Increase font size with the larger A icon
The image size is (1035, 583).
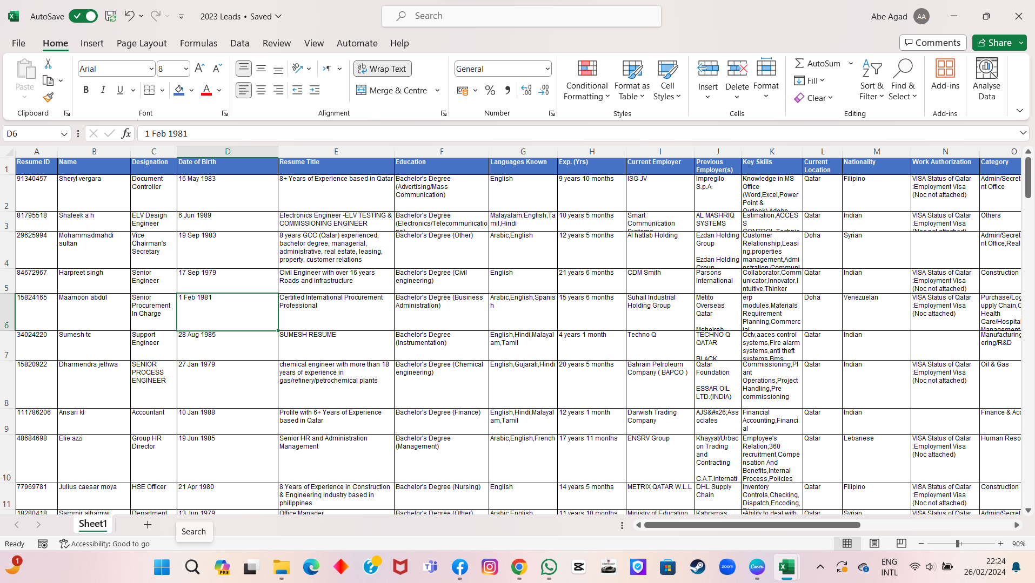coord(199,69)
